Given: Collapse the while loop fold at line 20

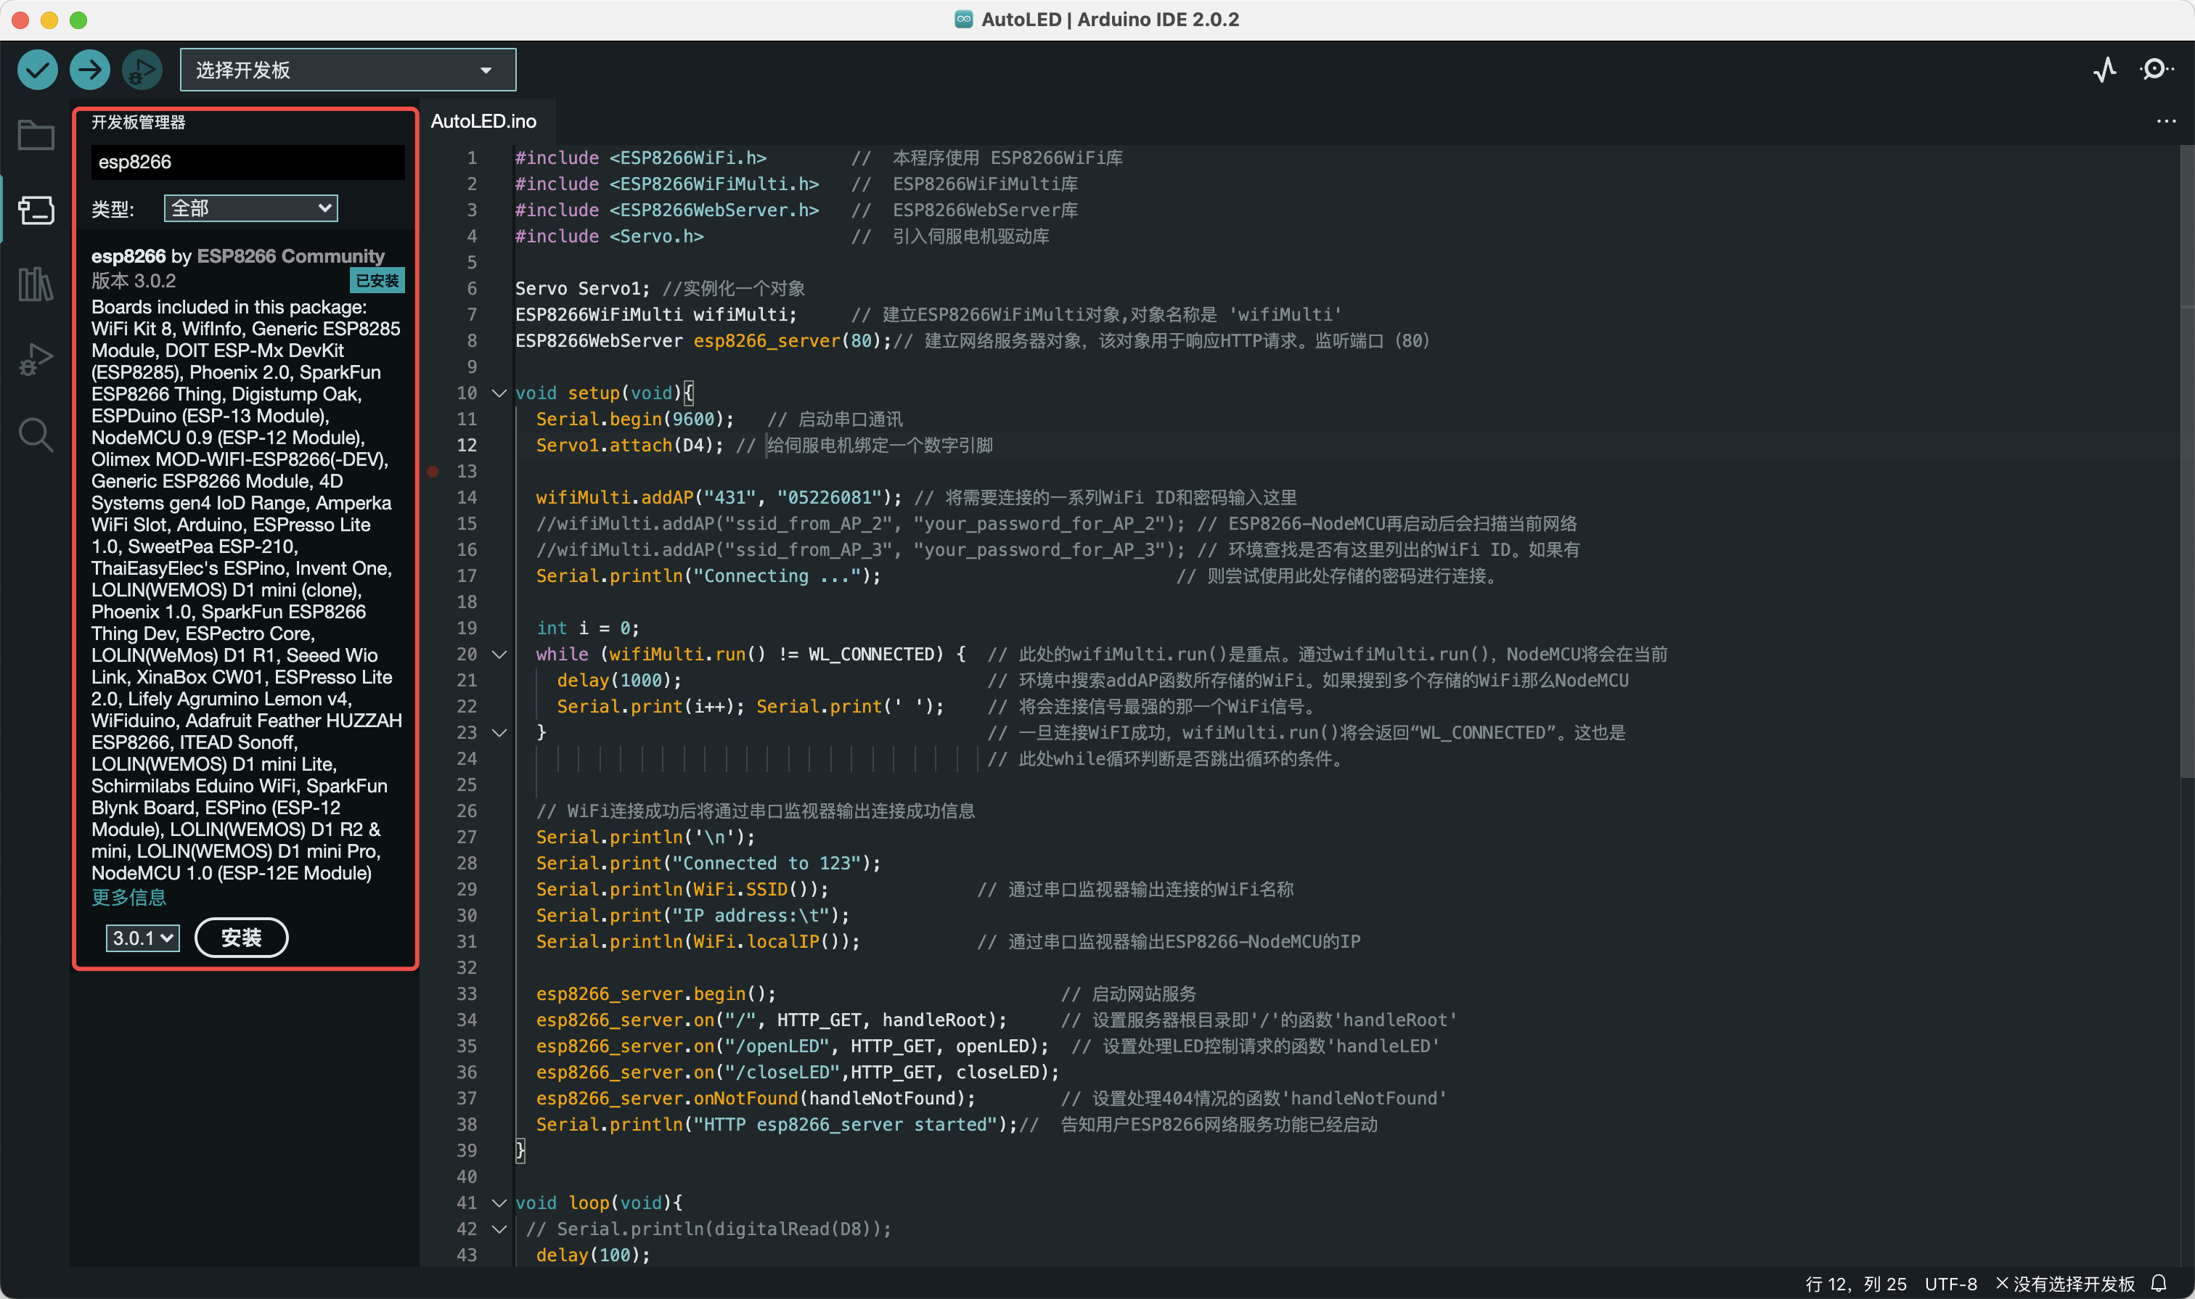Looking at the screenshot, I should pos(499,655).
